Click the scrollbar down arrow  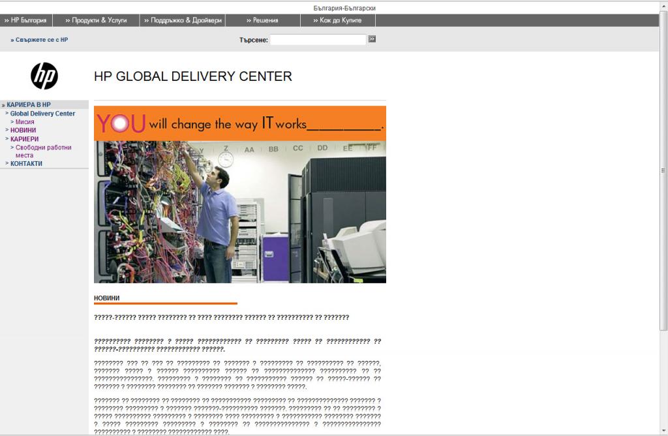[x=663, y=431]
